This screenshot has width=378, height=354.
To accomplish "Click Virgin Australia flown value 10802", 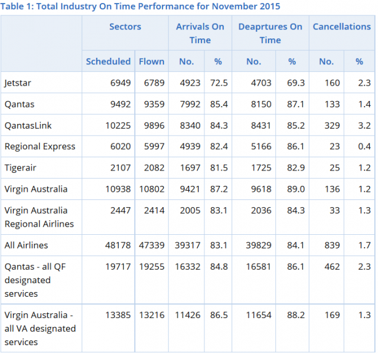I will [x=152, y=189].
